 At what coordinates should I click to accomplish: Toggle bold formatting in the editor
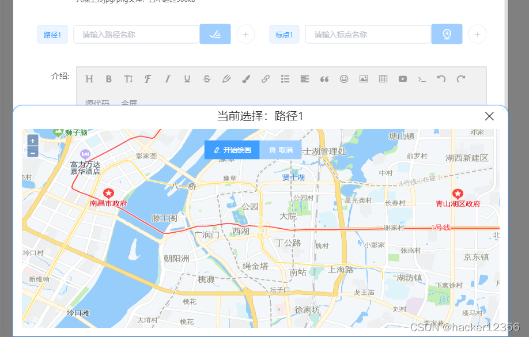click(109, 79)
